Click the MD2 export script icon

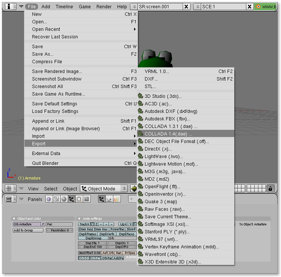(140, 179)
